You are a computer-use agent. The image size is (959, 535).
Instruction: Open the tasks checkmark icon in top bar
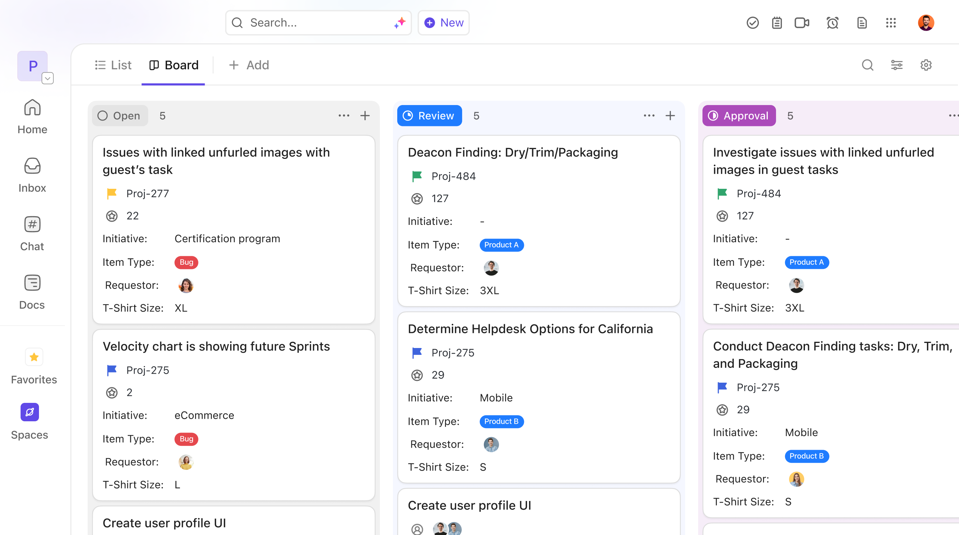click(x=752, y=23)
